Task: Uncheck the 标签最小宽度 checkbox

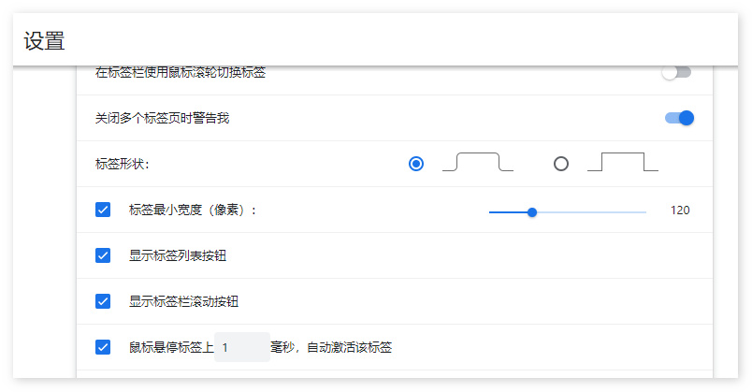Action: [x=103, y=210]
